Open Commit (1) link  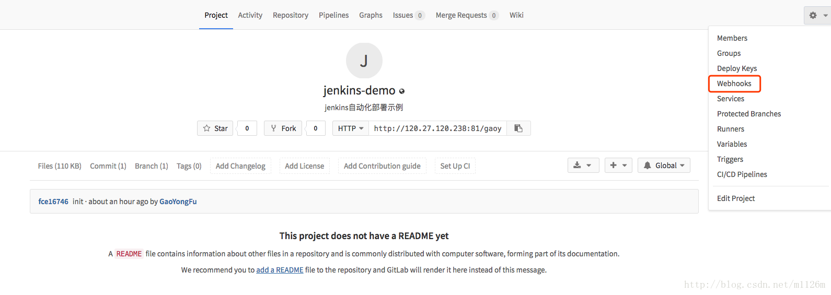click(x=108, y=166)
